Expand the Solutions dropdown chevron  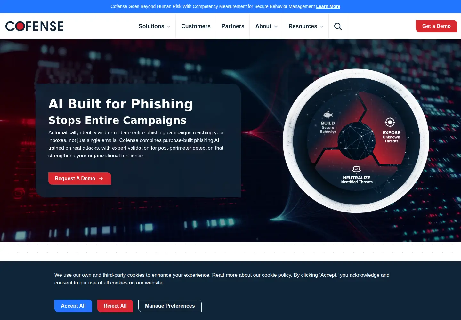pos(169,27)
